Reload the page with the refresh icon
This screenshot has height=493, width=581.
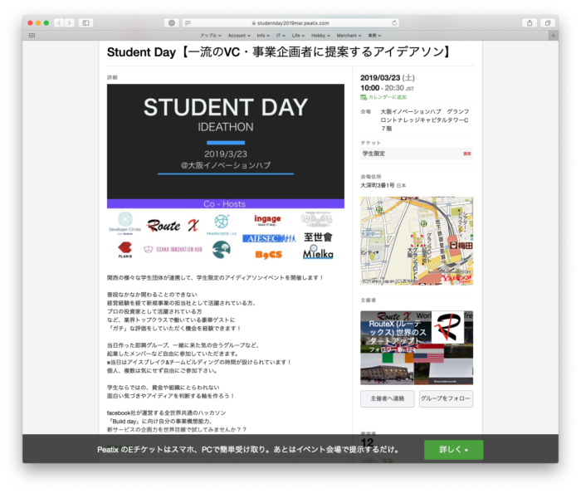click(x=394, y=23)
